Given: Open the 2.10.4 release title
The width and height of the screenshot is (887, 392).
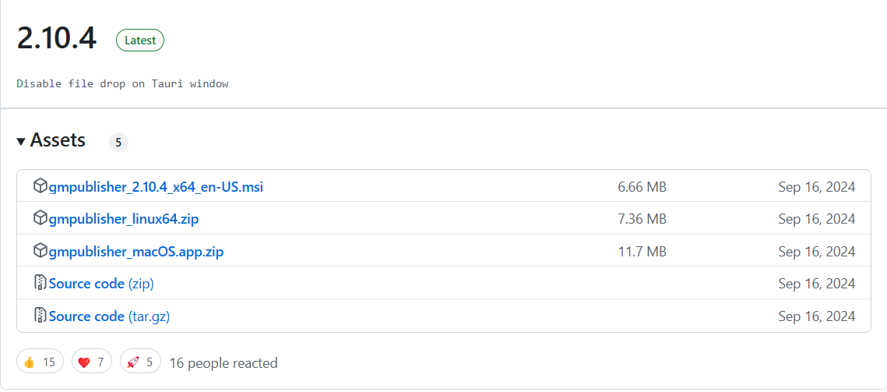Looking at the screenshot, I should [57, 39].
